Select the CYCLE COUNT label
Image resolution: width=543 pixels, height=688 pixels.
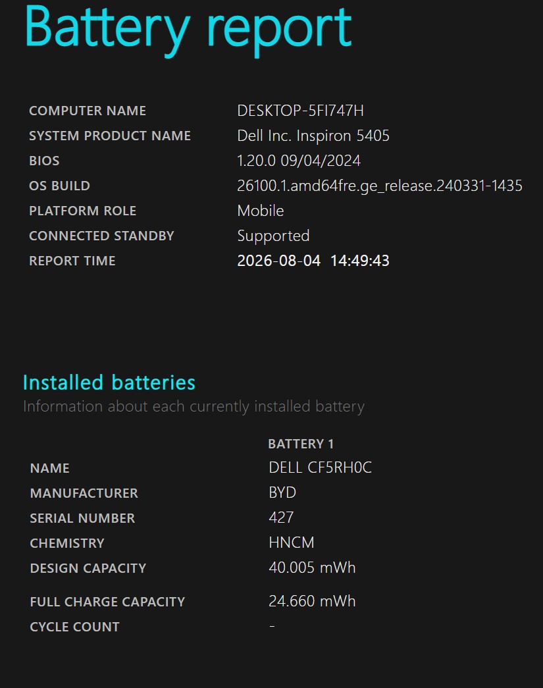point(74,627)
